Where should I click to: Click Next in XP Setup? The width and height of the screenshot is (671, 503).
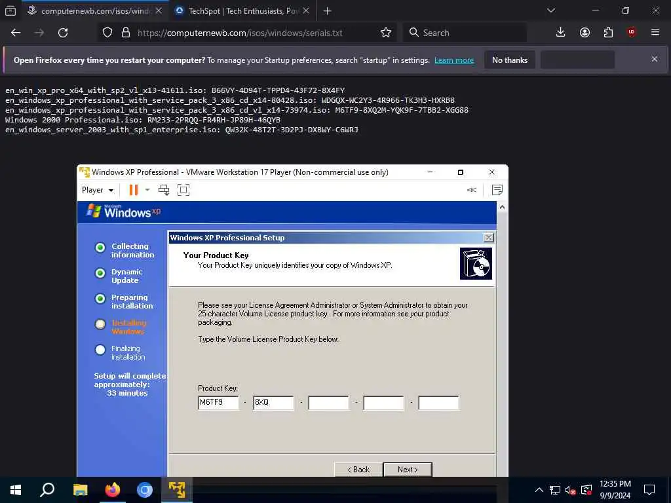click(408, 470)
